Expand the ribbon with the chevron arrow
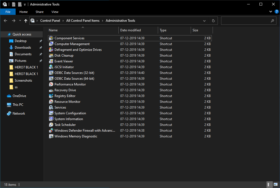The image size is (280, 188). (270, 12)
